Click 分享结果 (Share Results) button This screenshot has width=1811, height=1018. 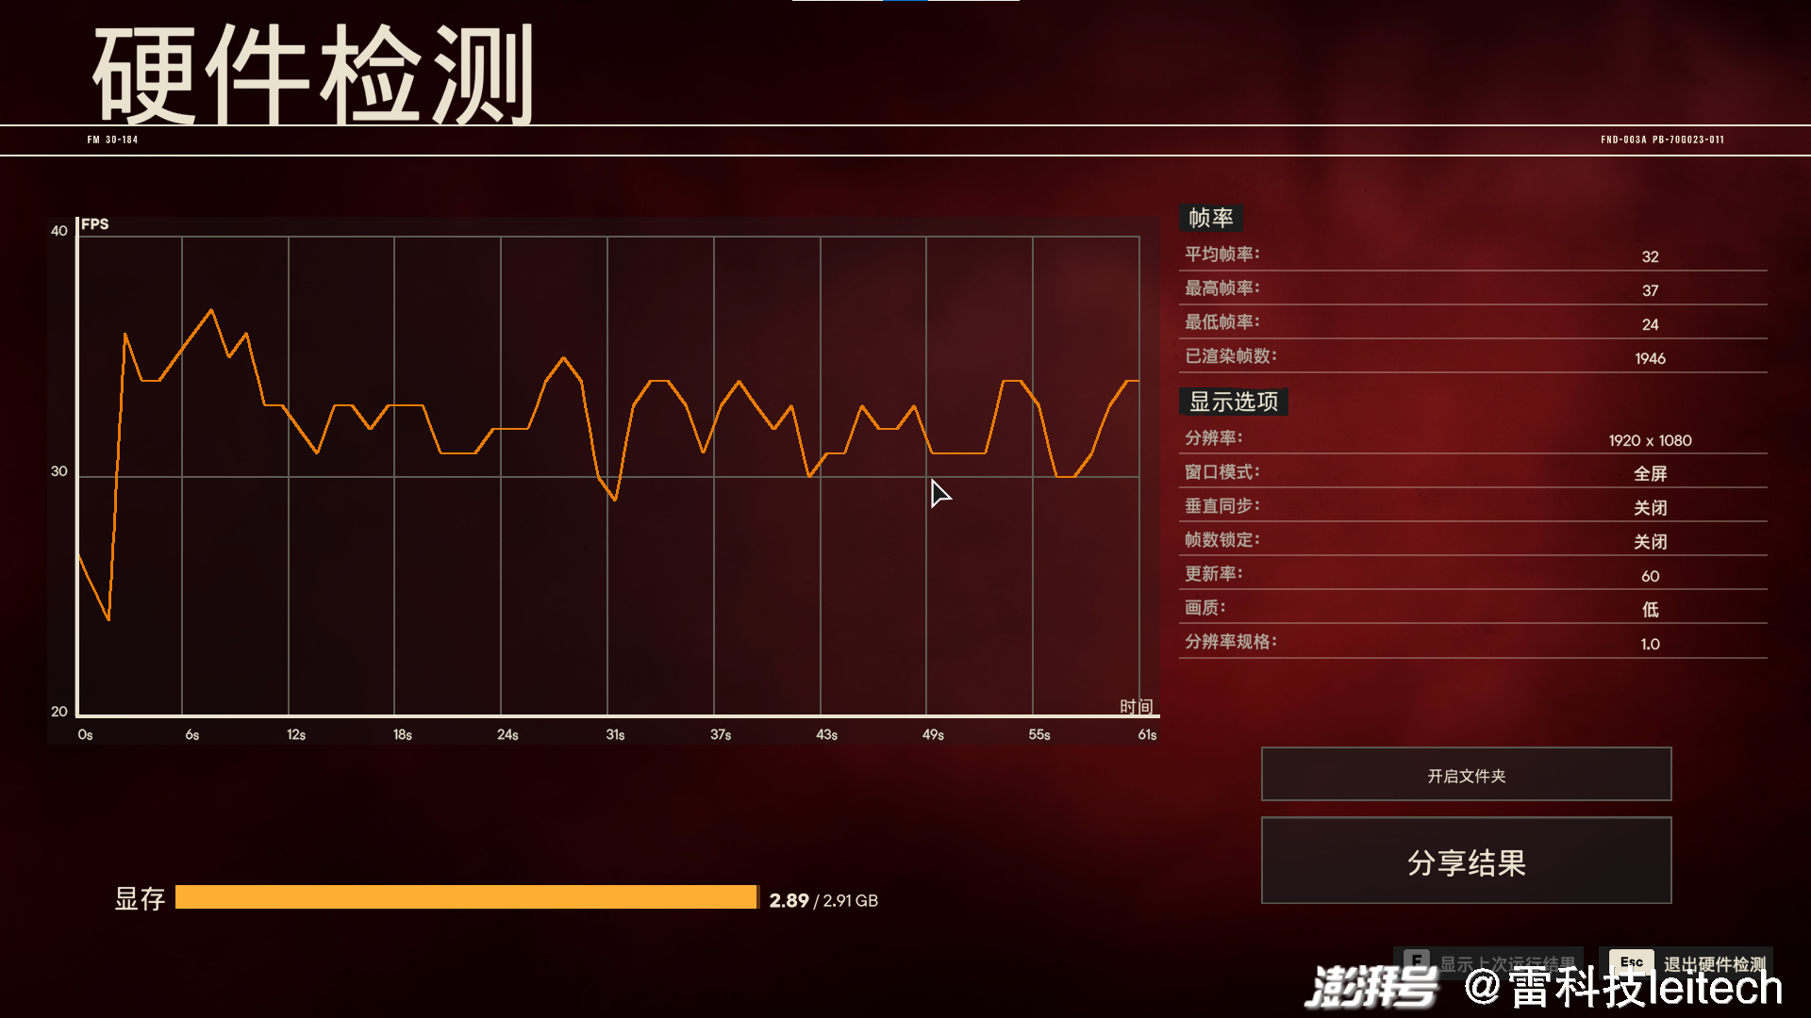(x=1467, y=861)
